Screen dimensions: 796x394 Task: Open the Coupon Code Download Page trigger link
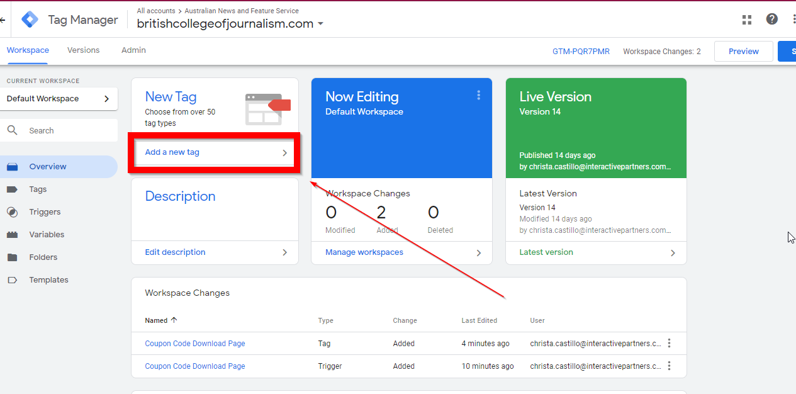click(x=194, y=366)
